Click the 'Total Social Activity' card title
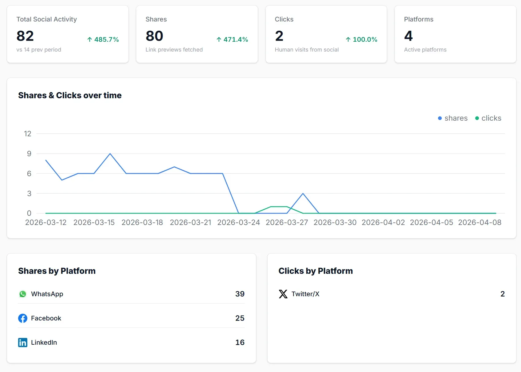The height and width of the screenshot is (372, 521). pos(47,19)
